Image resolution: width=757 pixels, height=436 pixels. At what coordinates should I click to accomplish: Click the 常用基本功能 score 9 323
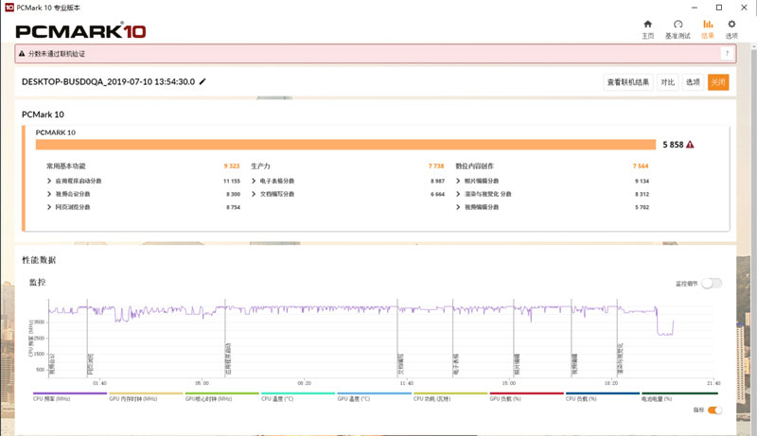[x=232, y=166]
